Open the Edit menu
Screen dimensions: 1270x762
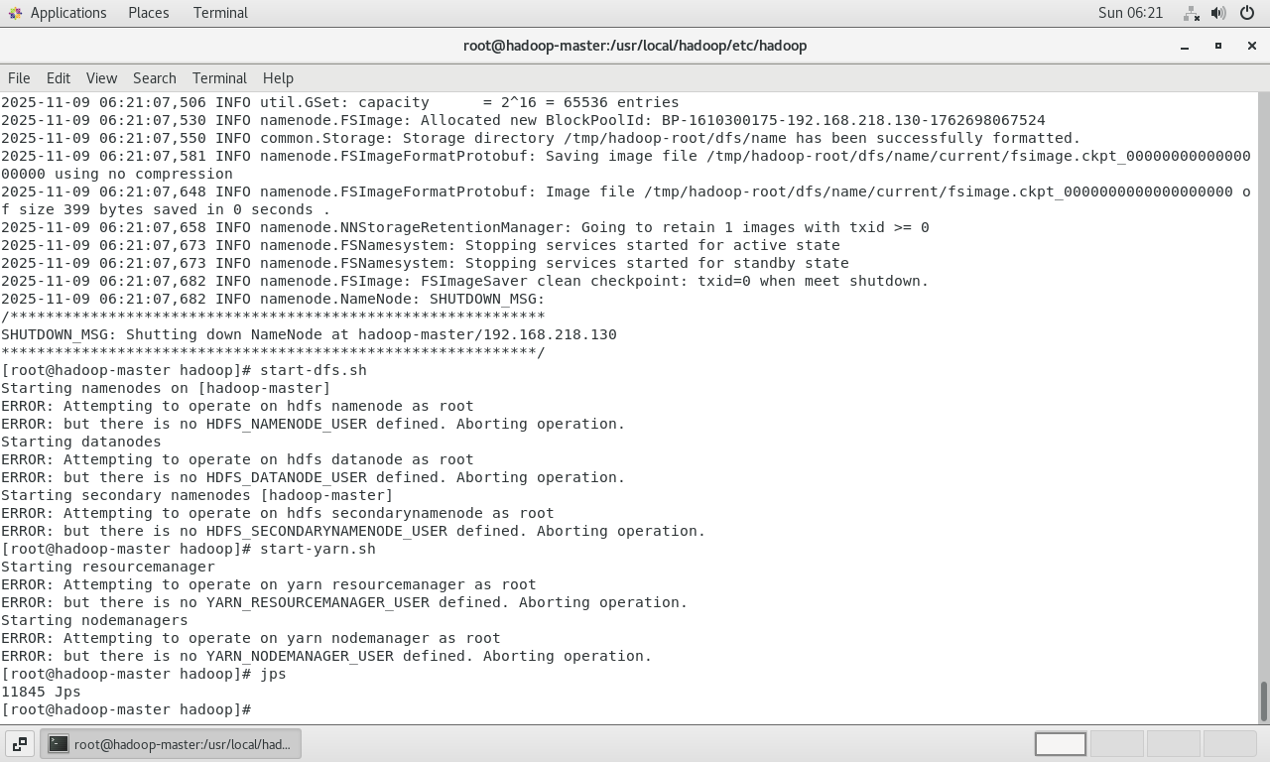59,78
